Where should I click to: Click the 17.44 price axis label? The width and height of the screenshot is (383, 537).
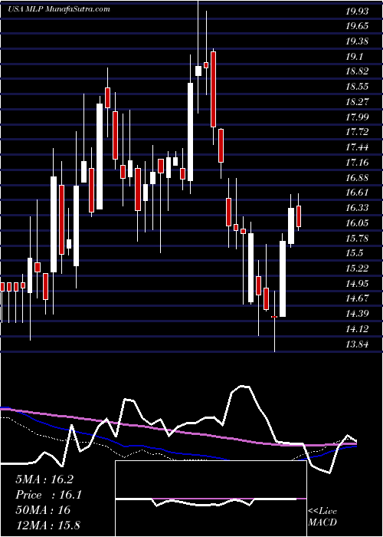point(357,147)
